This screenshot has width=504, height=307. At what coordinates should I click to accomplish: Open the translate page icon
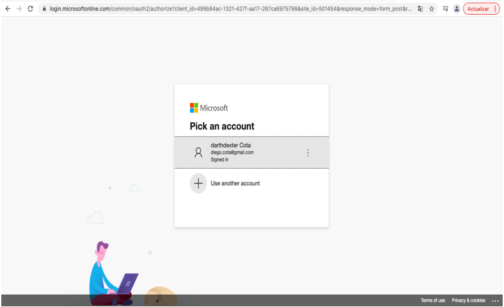(x=421, y=9)
